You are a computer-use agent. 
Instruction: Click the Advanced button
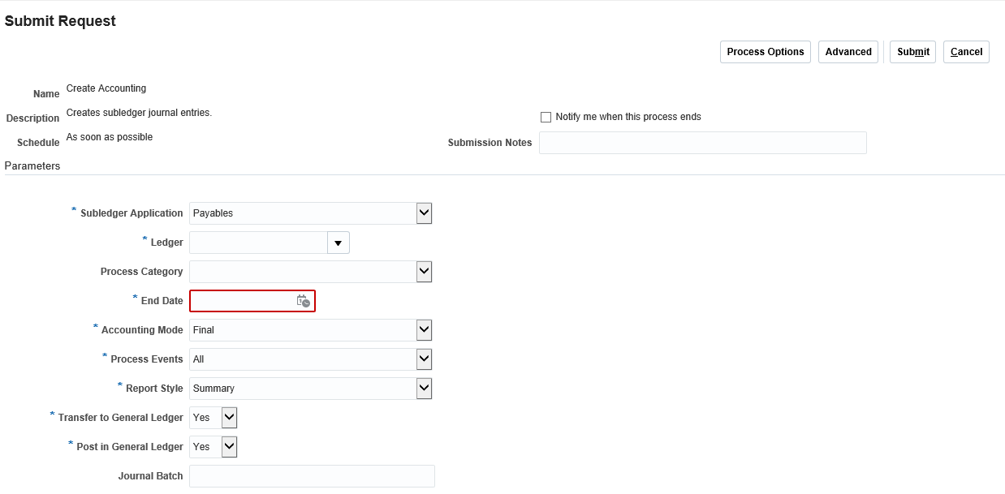(848, 51)
